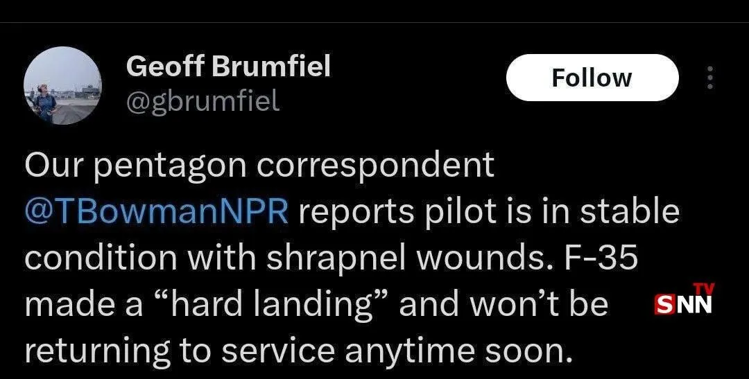
Task: Open the three-dot more options menu
Action: pyautogui.click(x=709, y=78)
